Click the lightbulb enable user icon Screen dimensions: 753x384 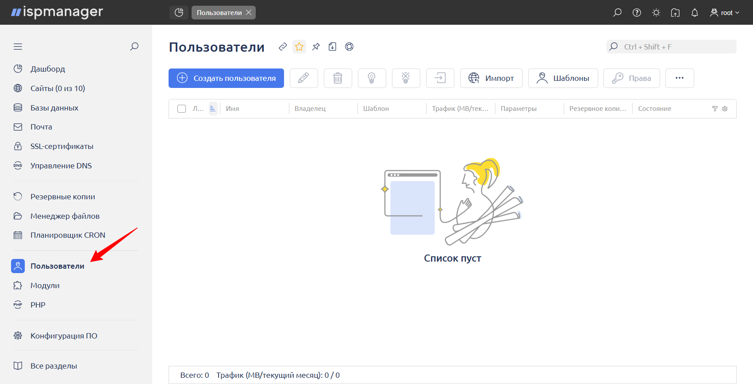(x=372, y=78)
